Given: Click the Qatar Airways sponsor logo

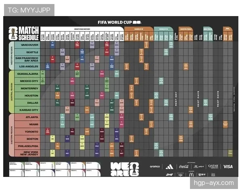Looking at the screenshot, I should [213, 166].
